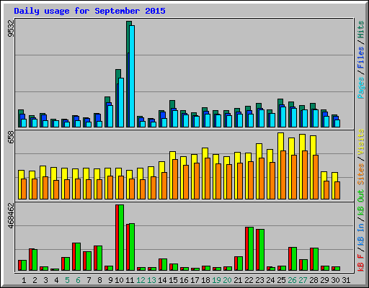Click green weekend day label 13
The width and height of the screenshot is (369, 288).
tap(151, 280)
